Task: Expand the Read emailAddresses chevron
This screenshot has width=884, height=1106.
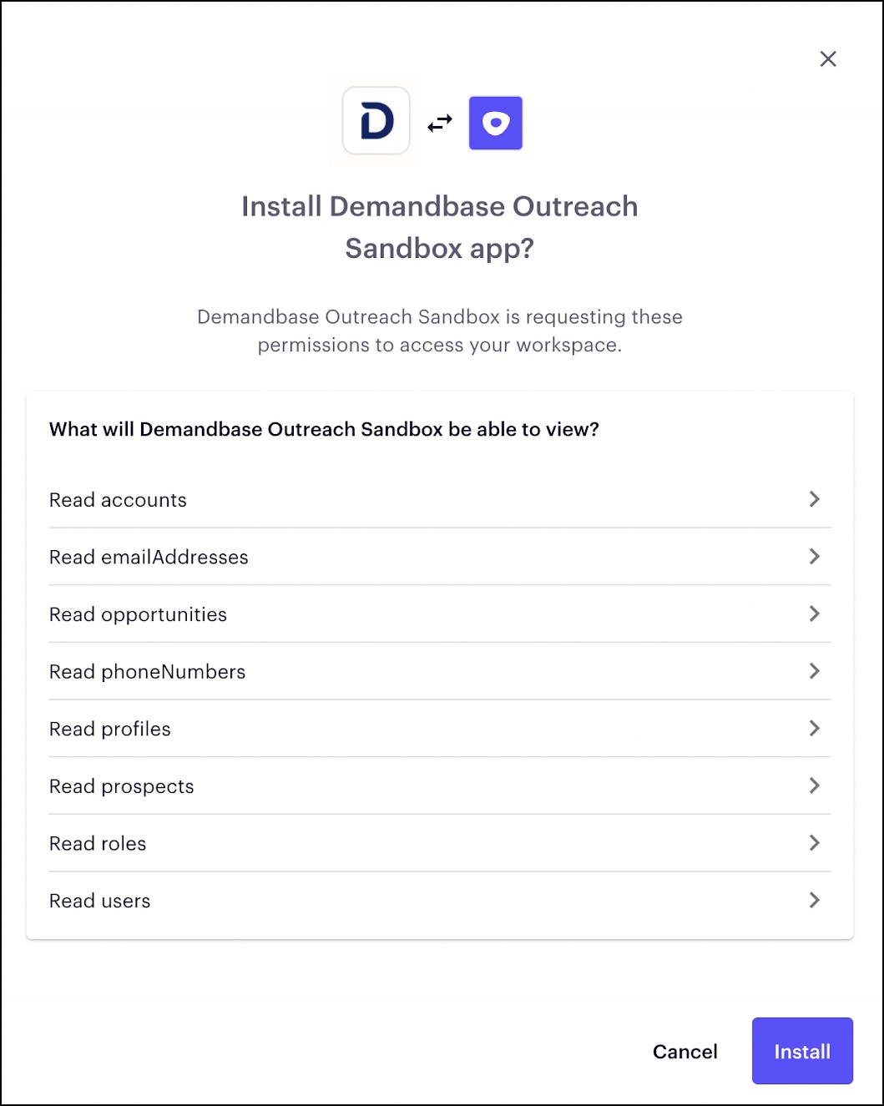Action: point(815,557)
